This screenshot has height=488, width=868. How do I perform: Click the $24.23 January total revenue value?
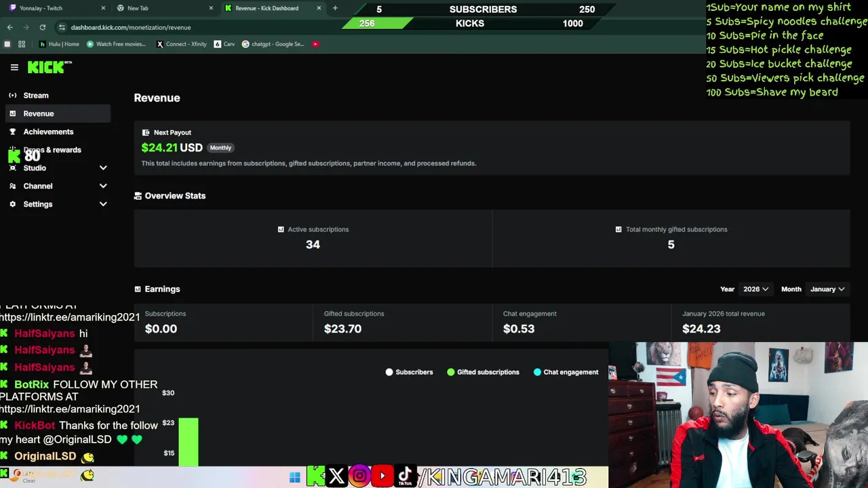coord(701,329)
